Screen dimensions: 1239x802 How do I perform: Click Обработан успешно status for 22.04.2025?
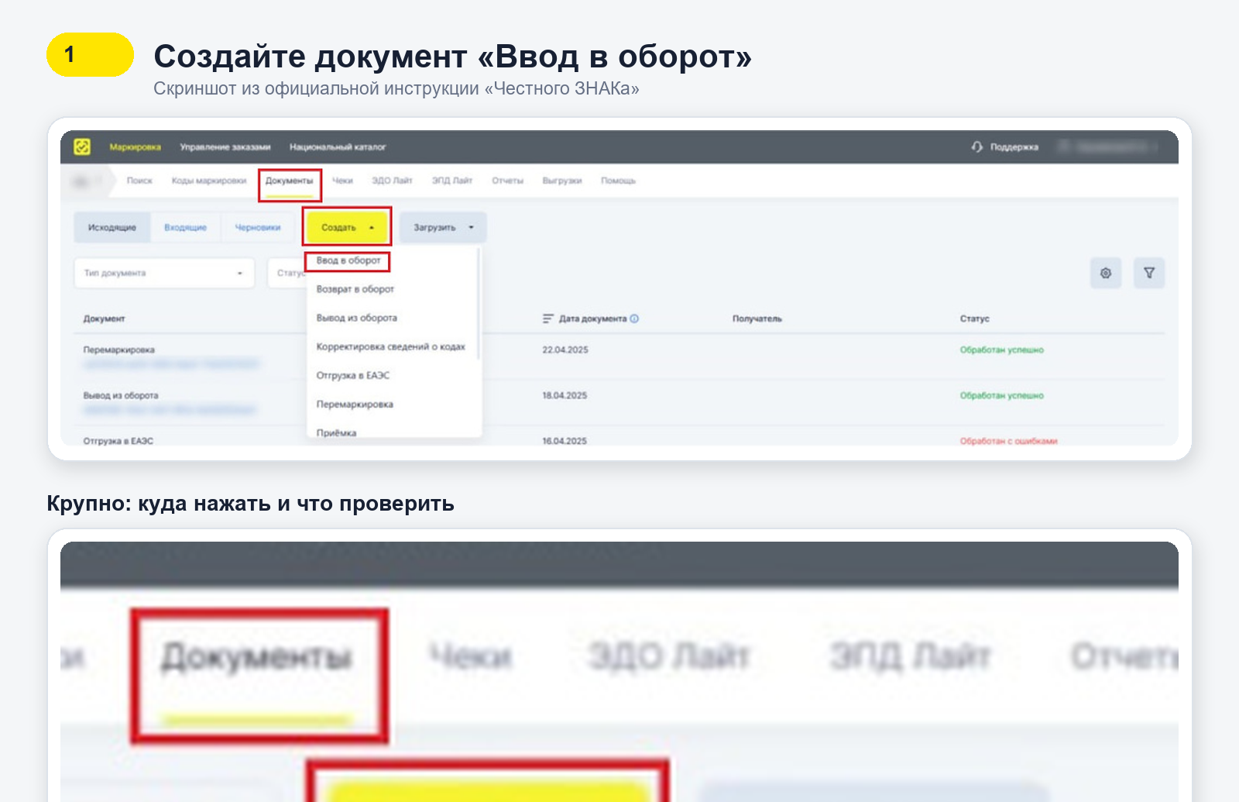coord(1002,349)
